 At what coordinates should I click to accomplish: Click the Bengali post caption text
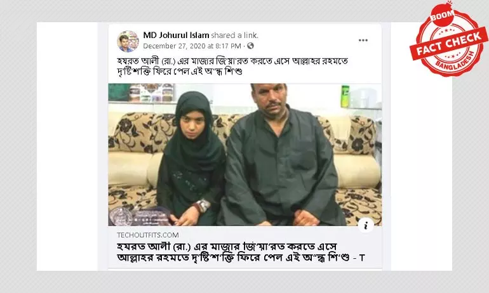coord(232,67)
